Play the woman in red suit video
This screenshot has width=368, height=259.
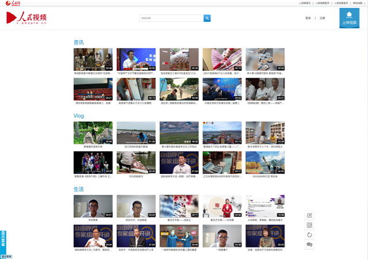[x=222, y=206]
